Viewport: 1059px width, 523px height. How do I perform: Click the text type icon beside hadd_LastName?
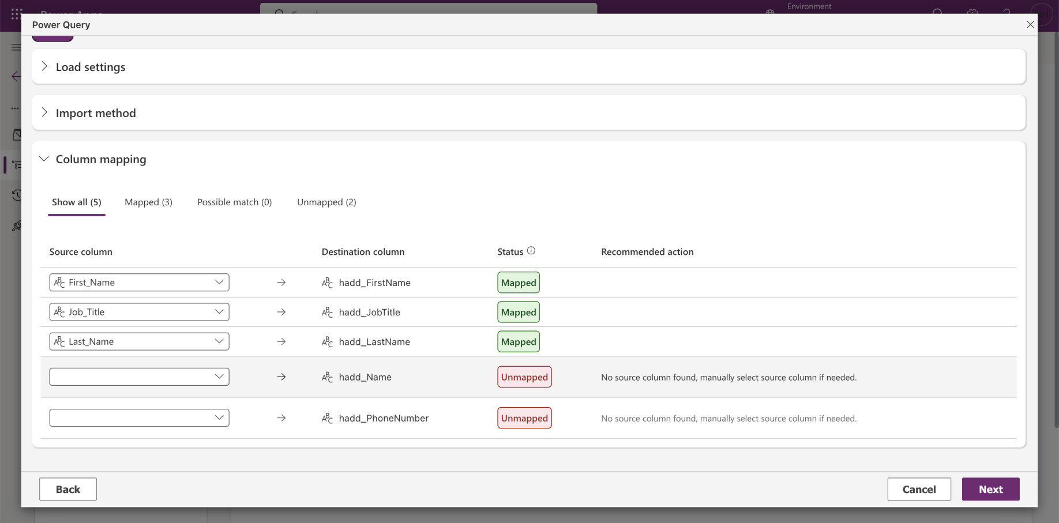327,341
